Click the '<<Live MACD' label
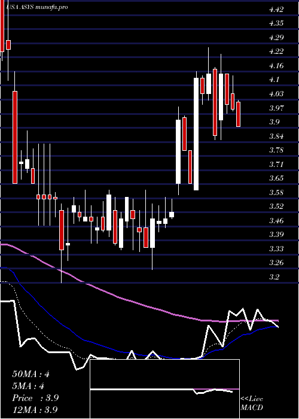Viewport: 299px width, 419px height. (x=252, y=403)
